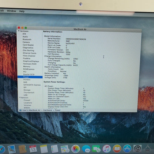Launch iTunes from the dock
154x154 pixels.
pyautogui.click(x=107, y=149)
